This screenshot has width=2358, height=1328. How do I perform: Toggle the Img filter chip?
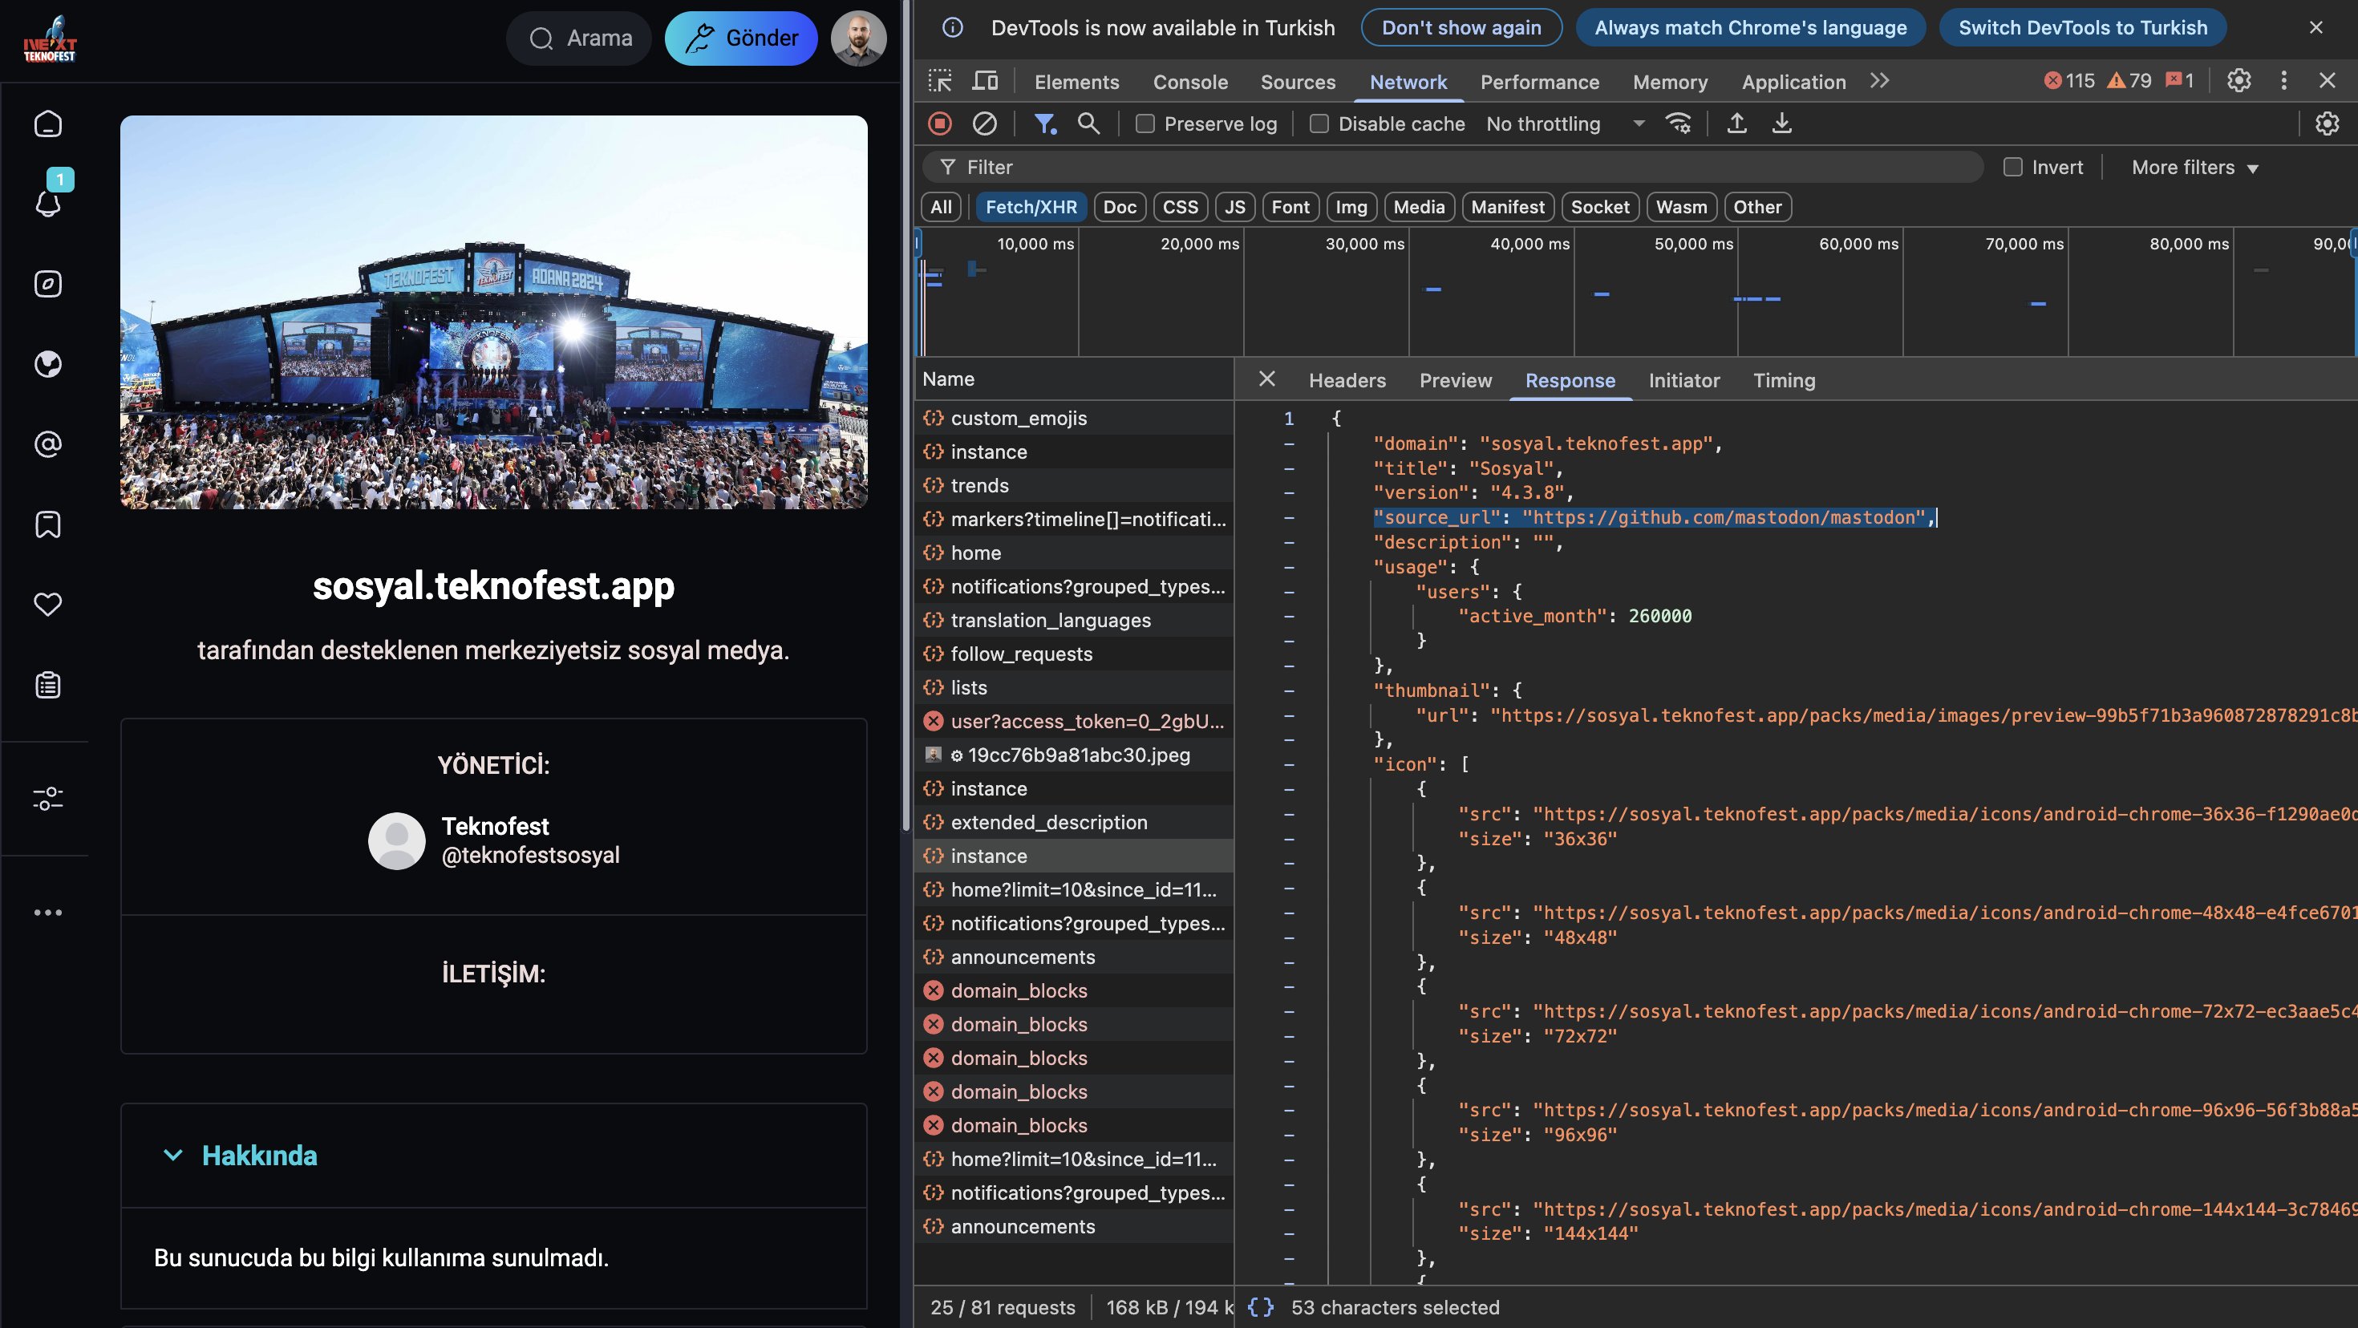(1351, 207)
